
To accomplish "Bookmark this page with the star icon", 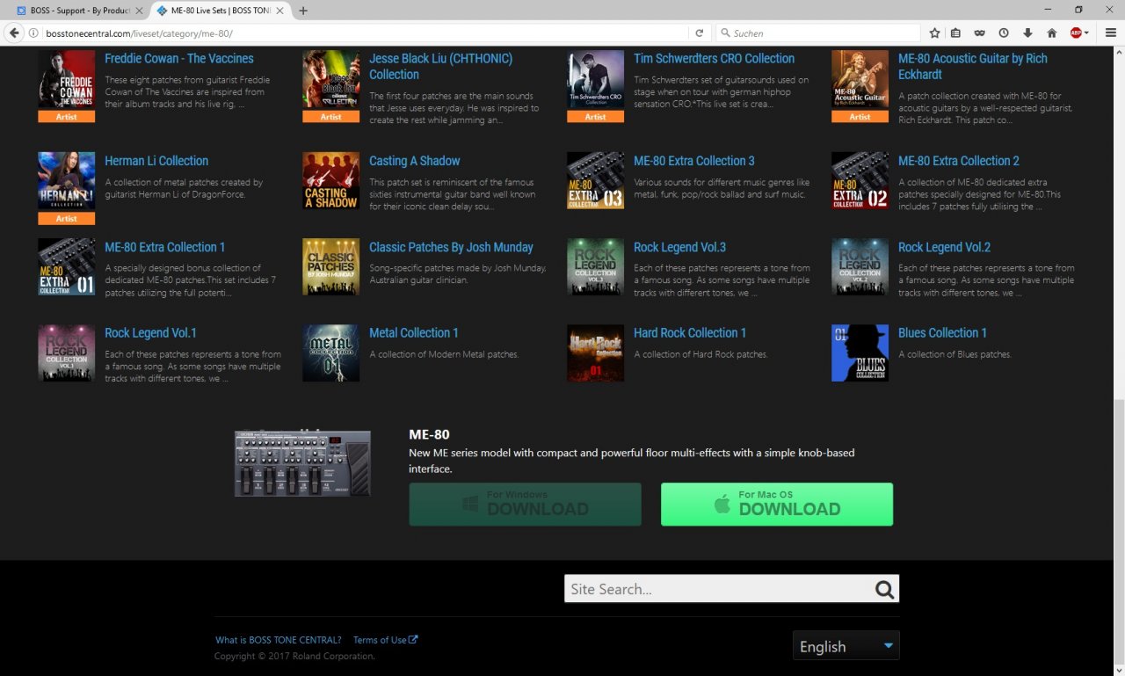I will [x=935, y=33].
